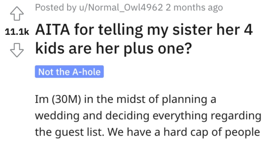The height and width of the screenshot is (141, 271).
Task: Click the 11.1k vote score
Action: 17,32
